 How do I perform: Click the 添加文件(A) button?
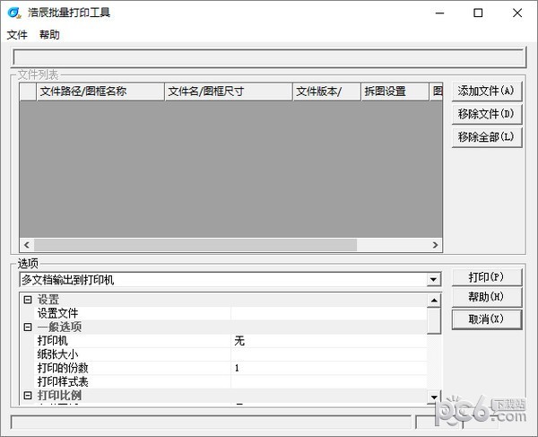(487, 91)
